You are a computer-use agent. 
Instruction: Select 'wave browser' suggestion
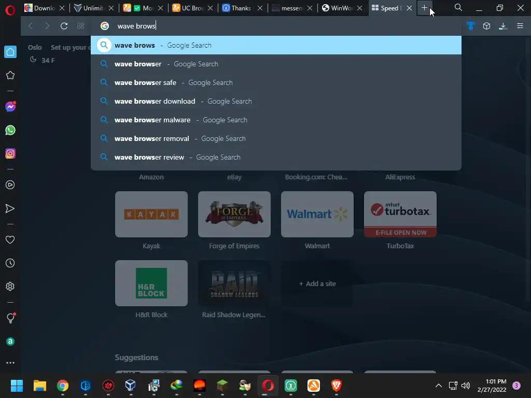276,64
